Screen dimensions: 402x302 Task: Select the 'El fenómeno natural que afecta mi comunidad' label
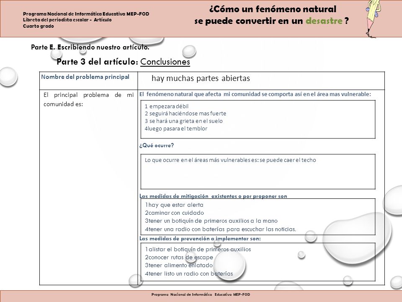(255, 94)
